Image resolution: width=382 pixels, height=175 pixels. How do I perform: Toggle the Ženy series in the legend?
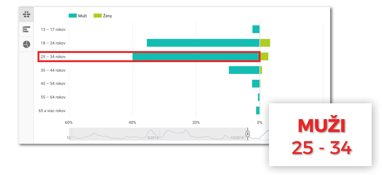coord(107,16)
